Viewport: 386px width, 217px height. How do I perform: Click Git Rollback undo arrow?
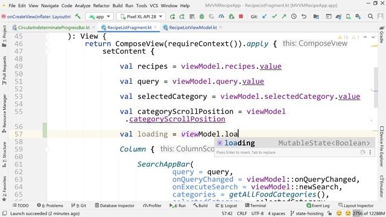pyautogui.click(x=304, y=16)
